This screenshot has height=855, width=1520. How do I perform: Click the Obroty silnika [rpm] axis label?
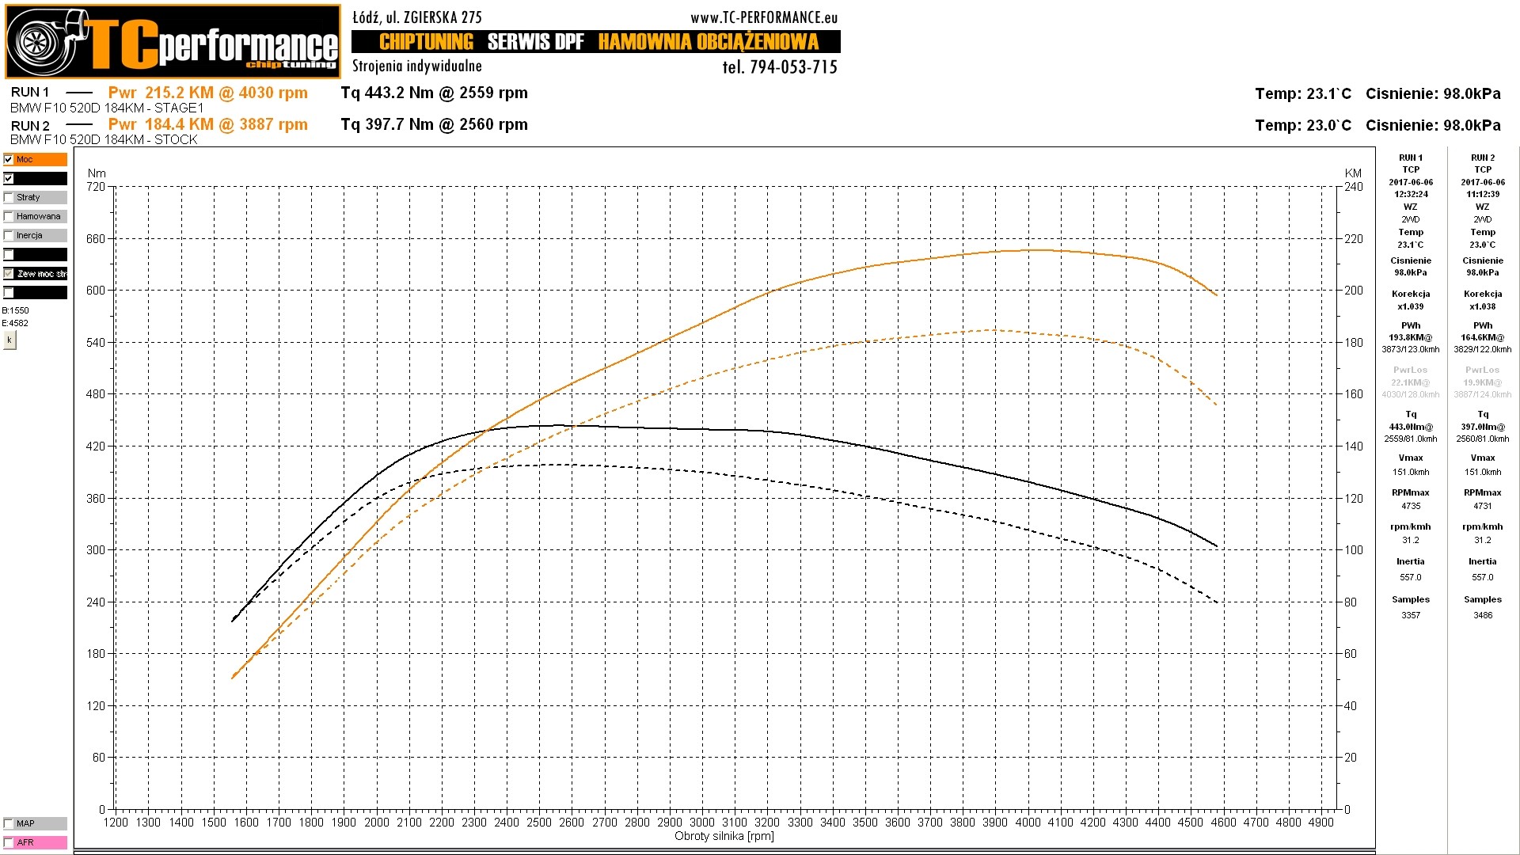[x=724, y=836]
